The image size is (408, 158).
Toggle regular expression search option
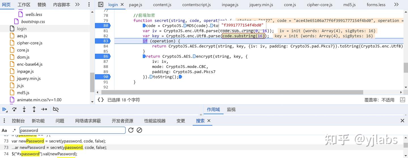coord(14,130)
